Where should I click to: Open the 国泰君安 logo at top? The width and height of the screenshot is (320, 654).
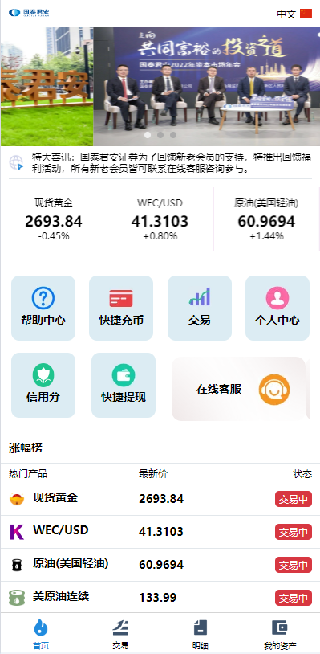tap(29, 13)
